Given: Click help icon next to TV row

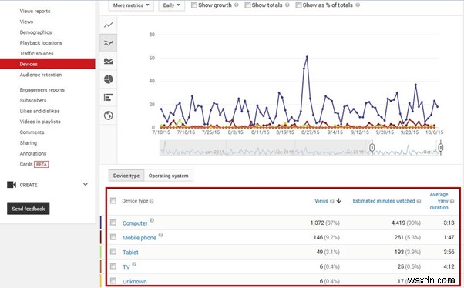Looking at the screenshot, I should [134, 264].
